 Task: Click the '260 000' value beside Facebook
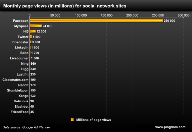(169, 21)
